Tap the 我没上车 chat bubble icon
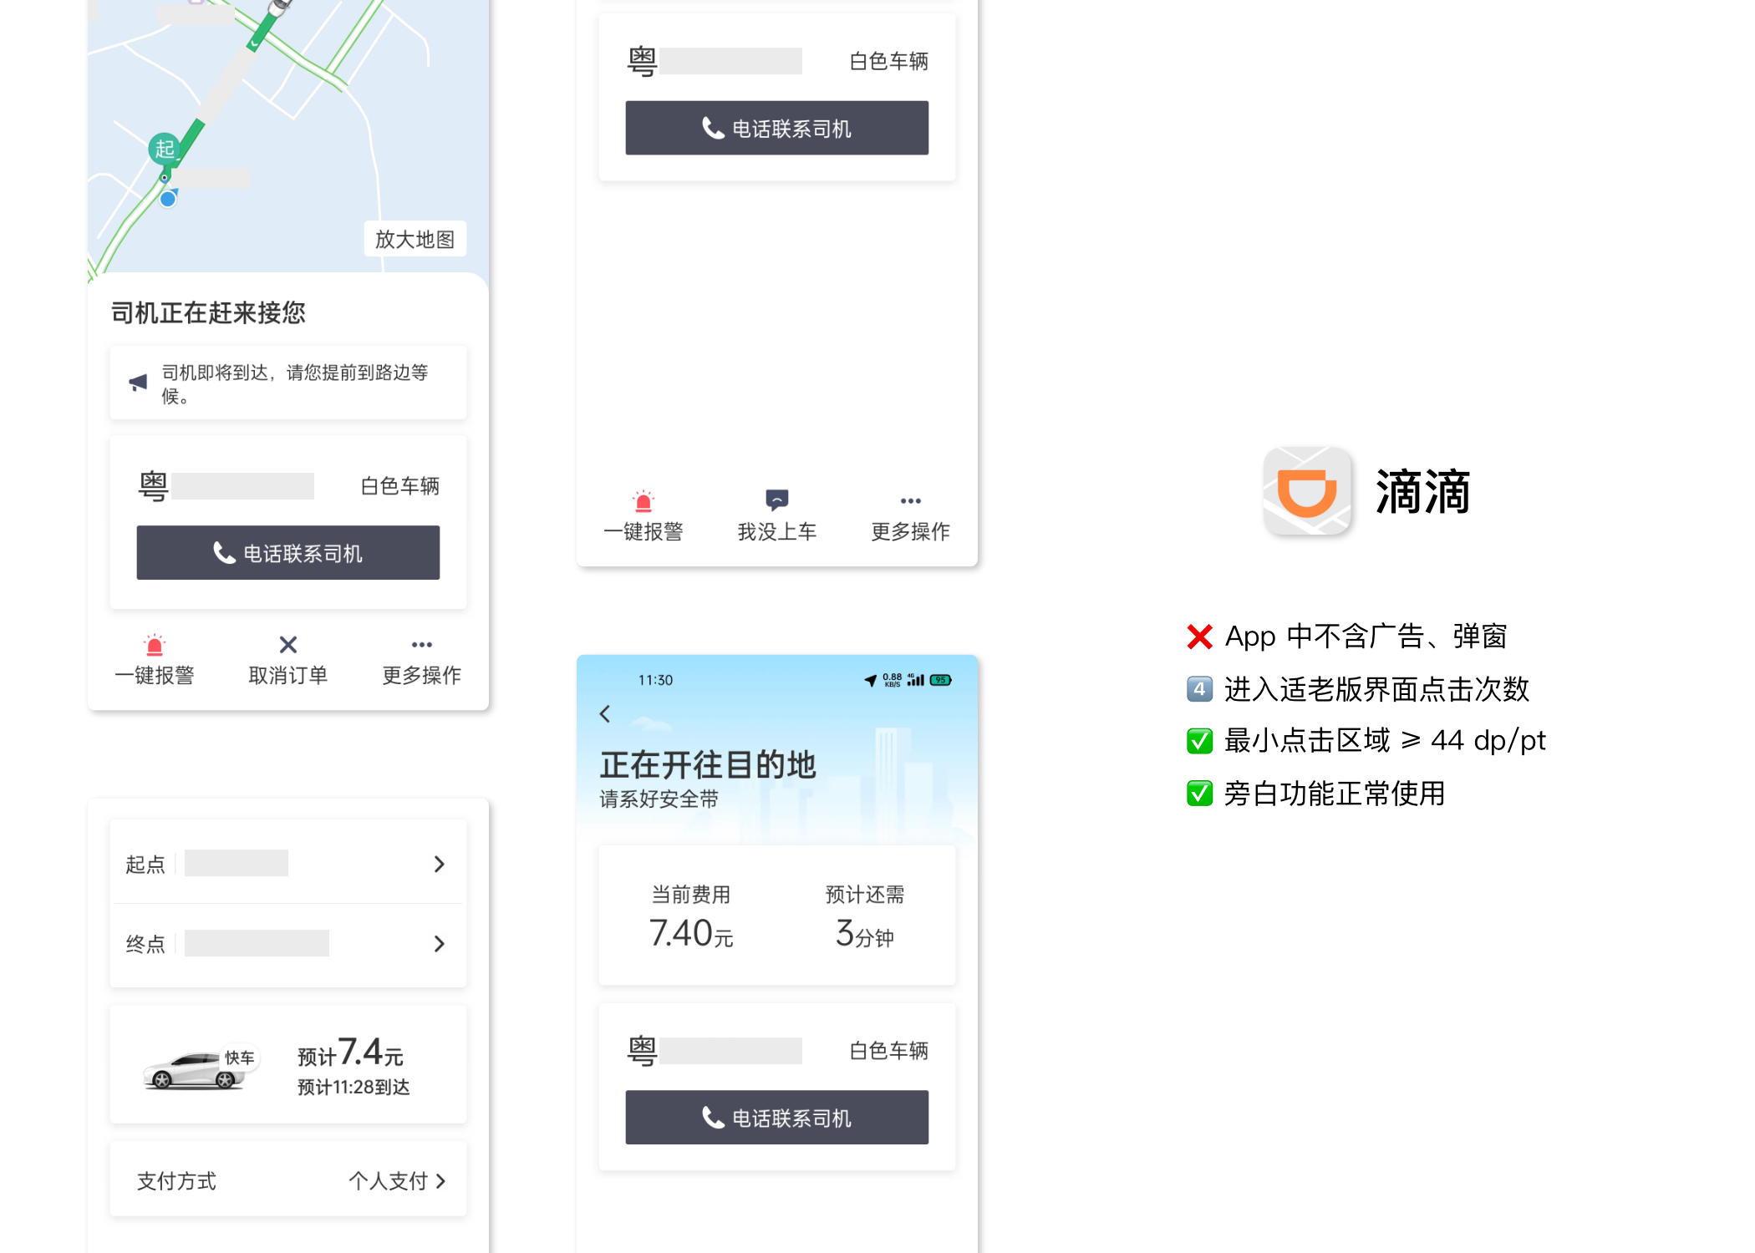This screenshot has width=1755, height=1253. click(x=776, y=500)
